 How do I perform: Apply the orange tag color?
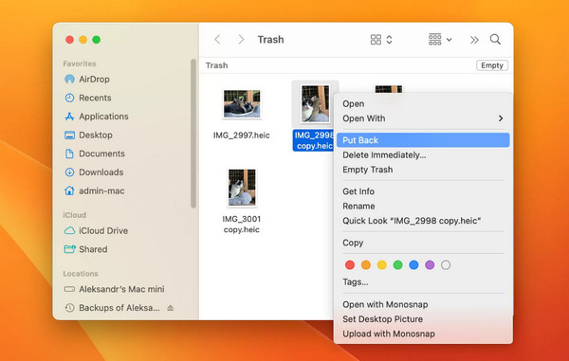366,265
